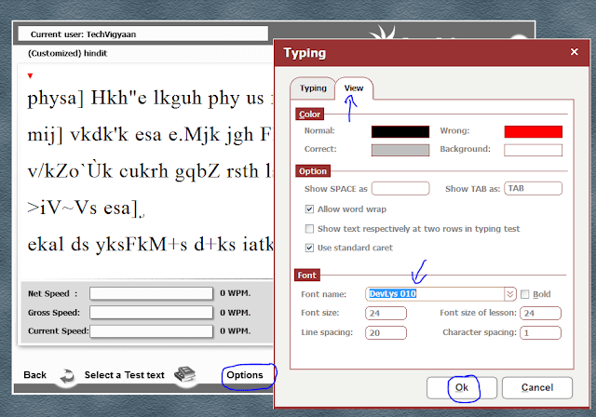The width and height of the screenshot is (596, 417).
Task: Open the Font name dropdown arrow
Action: click(509, 294)
